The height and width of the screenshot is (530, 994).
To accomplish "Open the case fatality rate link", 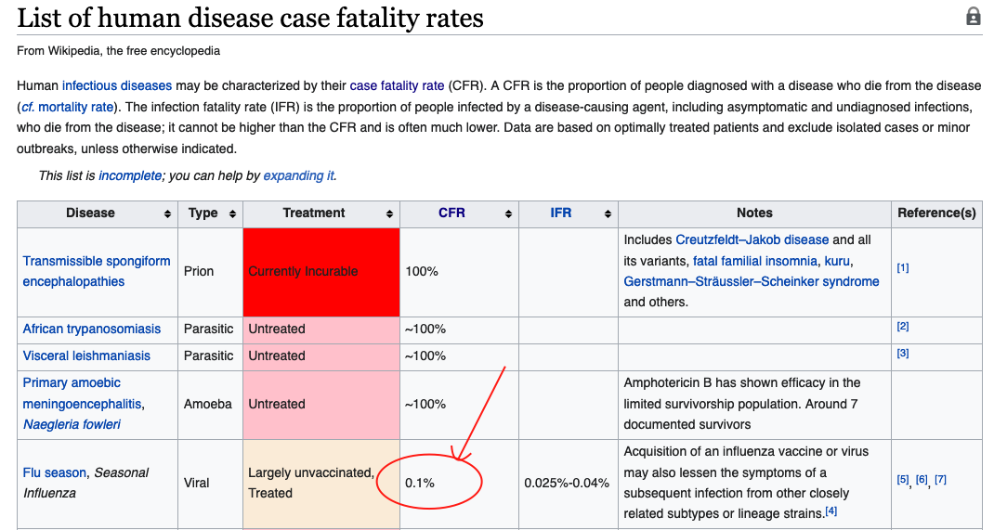I will [x=397, y=85].
